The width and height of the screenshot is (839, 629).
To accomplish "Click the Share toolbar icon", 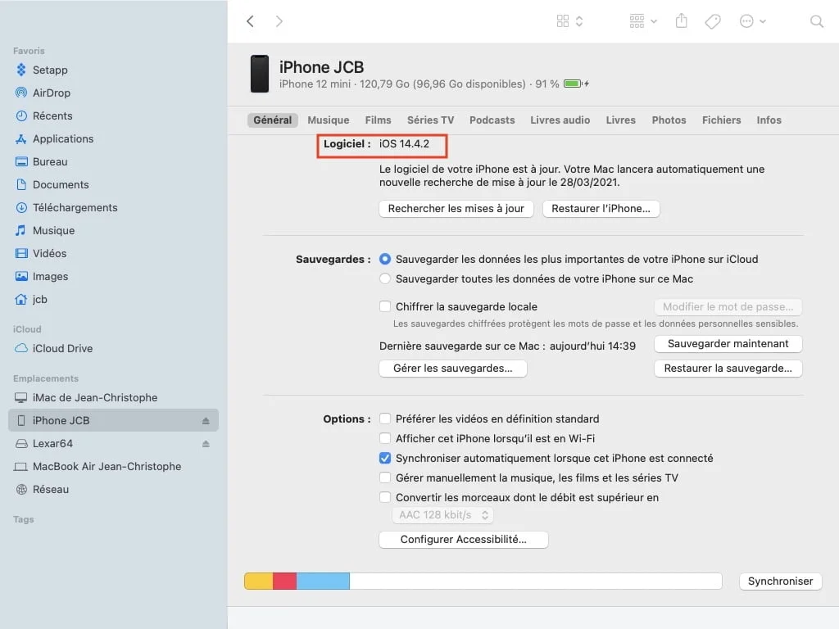I will [x=681, y=20].
